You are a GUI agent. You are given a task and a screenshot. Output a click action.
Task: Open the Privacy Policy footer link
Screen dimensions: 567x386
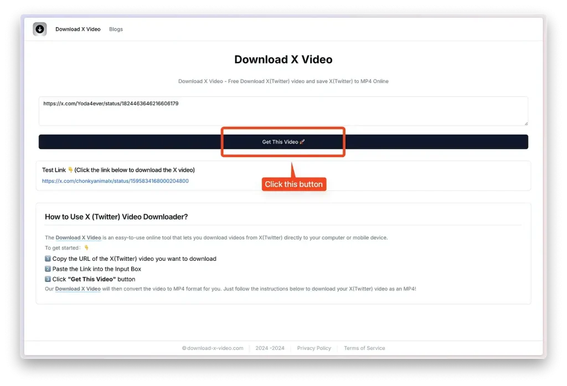pyautogui.click(x=314, y=348)
